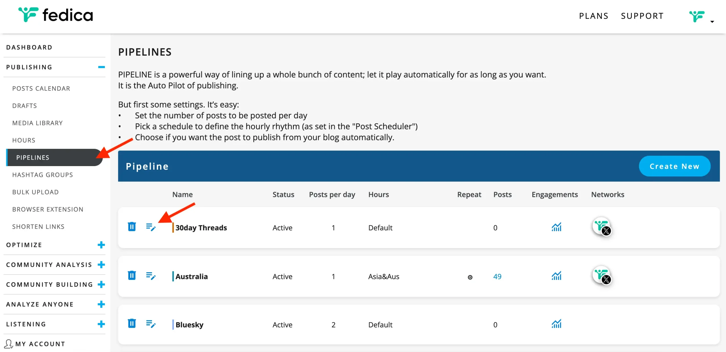726x352 pixels.
Task: Expand the Community Analysis section
Action: (x=101, y=265)
